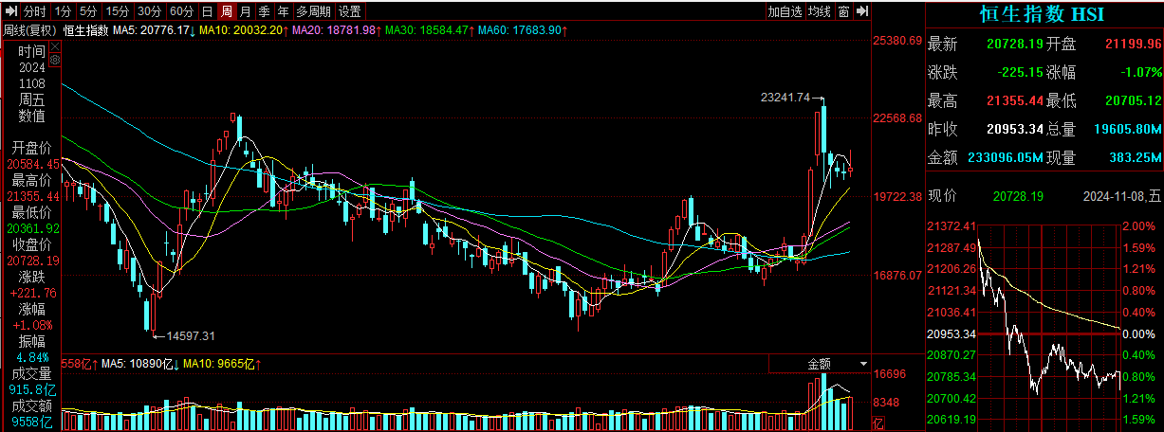Toggle 均线 moving averages button

tap(819, 11)
